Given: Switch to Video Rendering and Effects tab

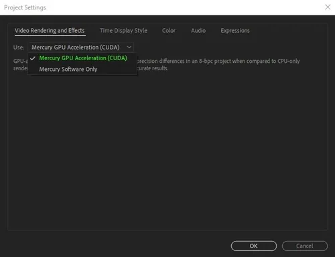Looking at the screenshot, I should coord(50,31).
